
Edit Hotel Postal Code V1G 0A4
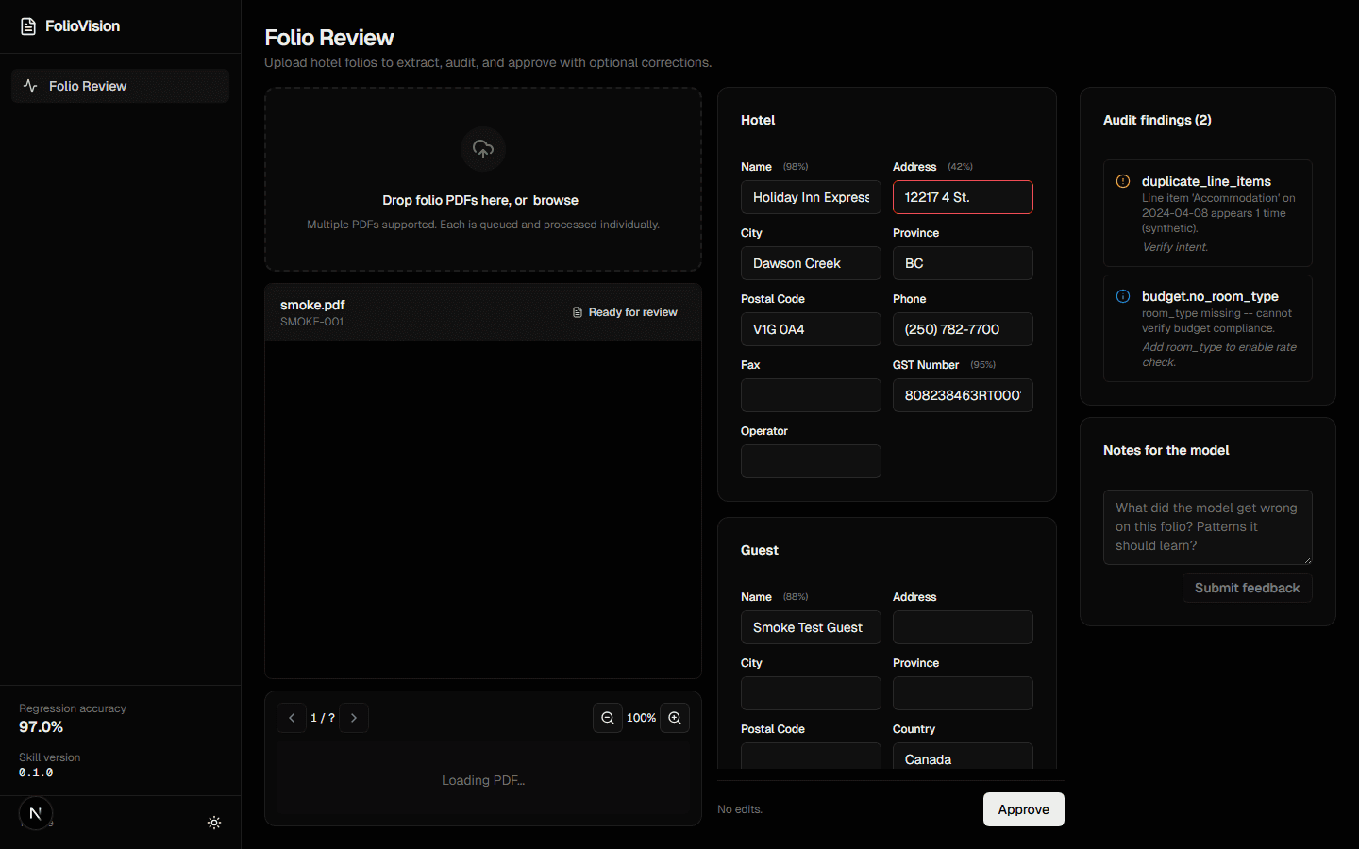811,329
